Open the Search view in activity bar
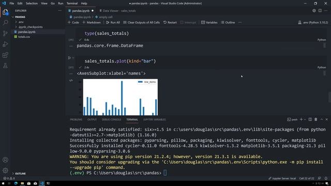The height and width of the screenshot is (186, 331). click(x=5, y=23)
